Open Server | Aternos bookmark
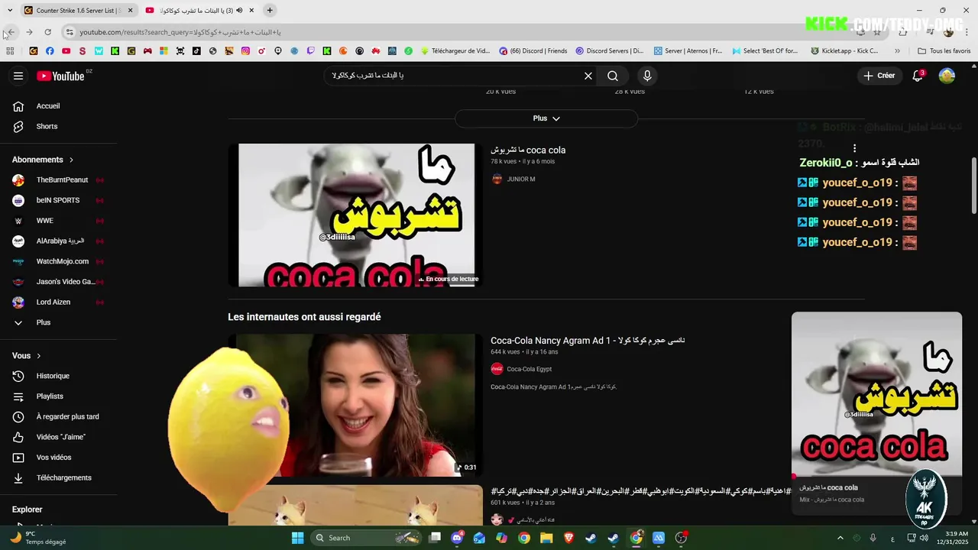The image size is (978, 550). [688, 51]
